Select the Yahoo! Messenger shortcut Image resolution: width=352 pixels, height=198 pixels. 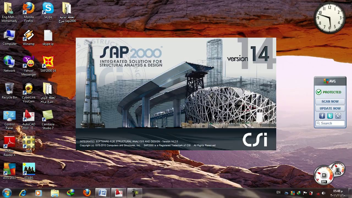(29, 66)
